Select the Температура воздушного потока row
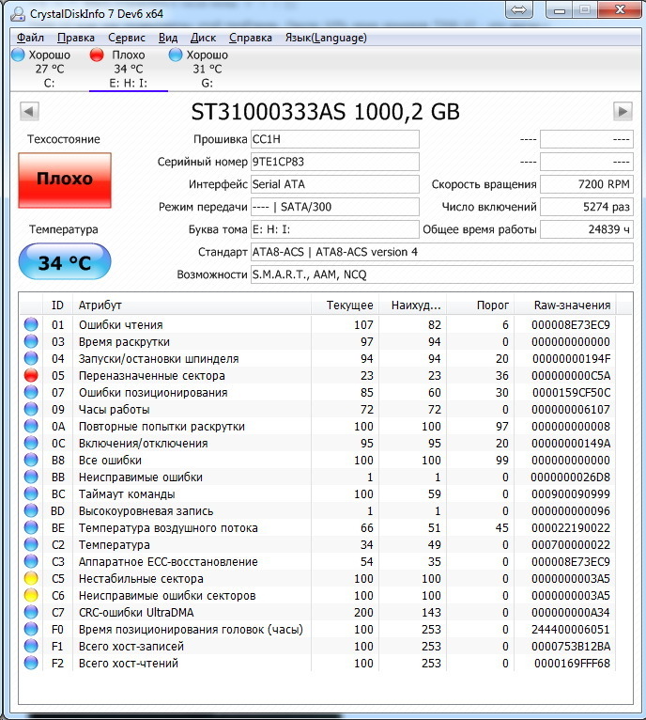 (x=317, y=528)
